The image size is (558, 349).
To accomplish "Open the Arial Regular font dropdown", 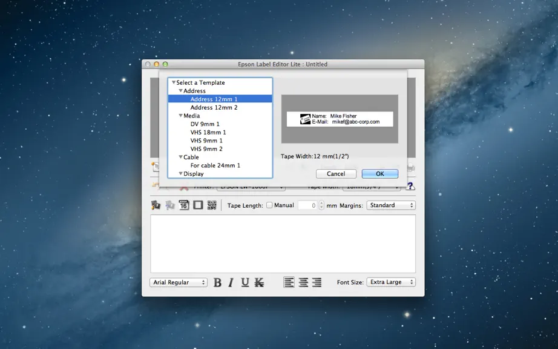I will point(179,282).
